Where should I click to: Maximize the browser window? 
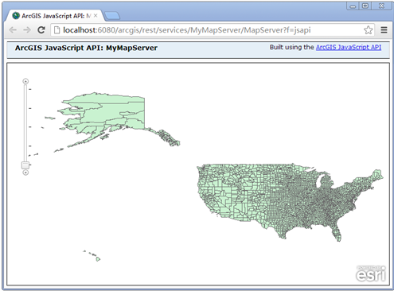point(365,6)
